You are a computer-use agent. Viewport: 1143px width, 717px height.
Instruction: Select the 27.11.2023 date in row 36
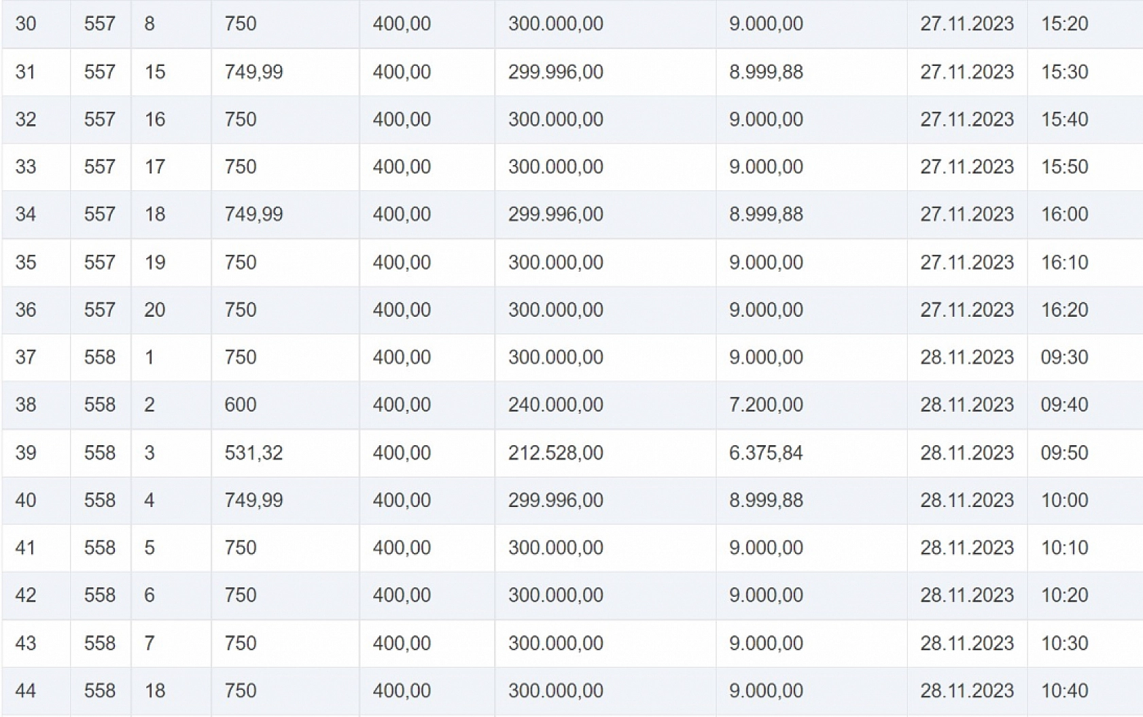tap(966, 310)
